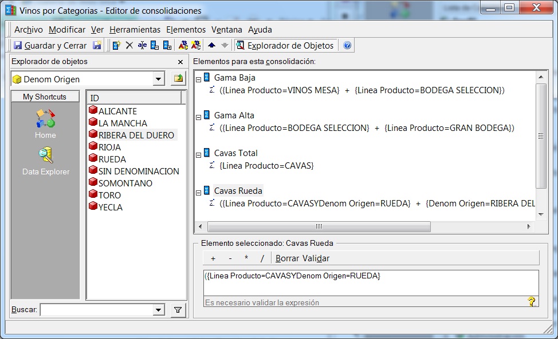The image size is (558, 339).
Task: Click the new consolidation element icon
Action: (116, 46)
